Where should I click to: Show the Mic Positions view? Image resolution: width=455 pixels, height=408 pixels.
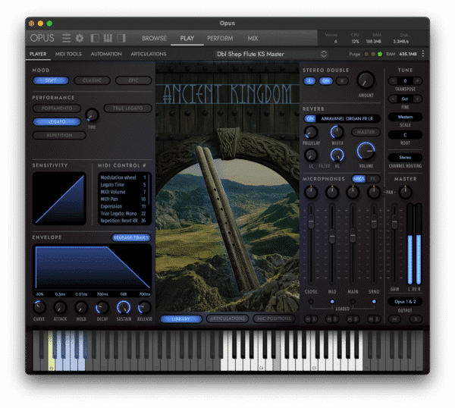point(275,319)
